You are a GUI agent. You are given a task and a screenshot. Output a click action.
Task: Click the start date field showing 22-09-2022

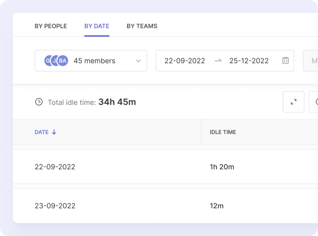point(185,61)
